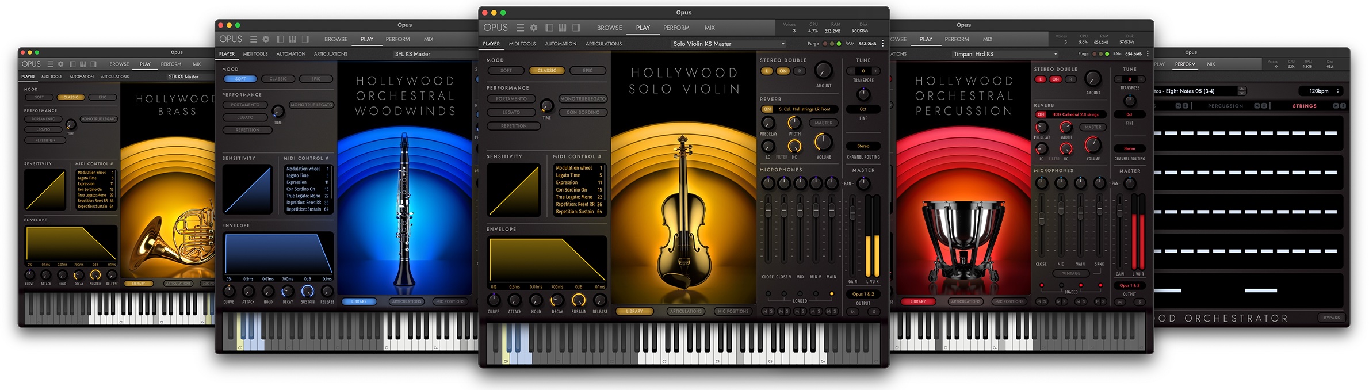
Task: Open hamburger menu in Solo Violin window
Action: 520,28
